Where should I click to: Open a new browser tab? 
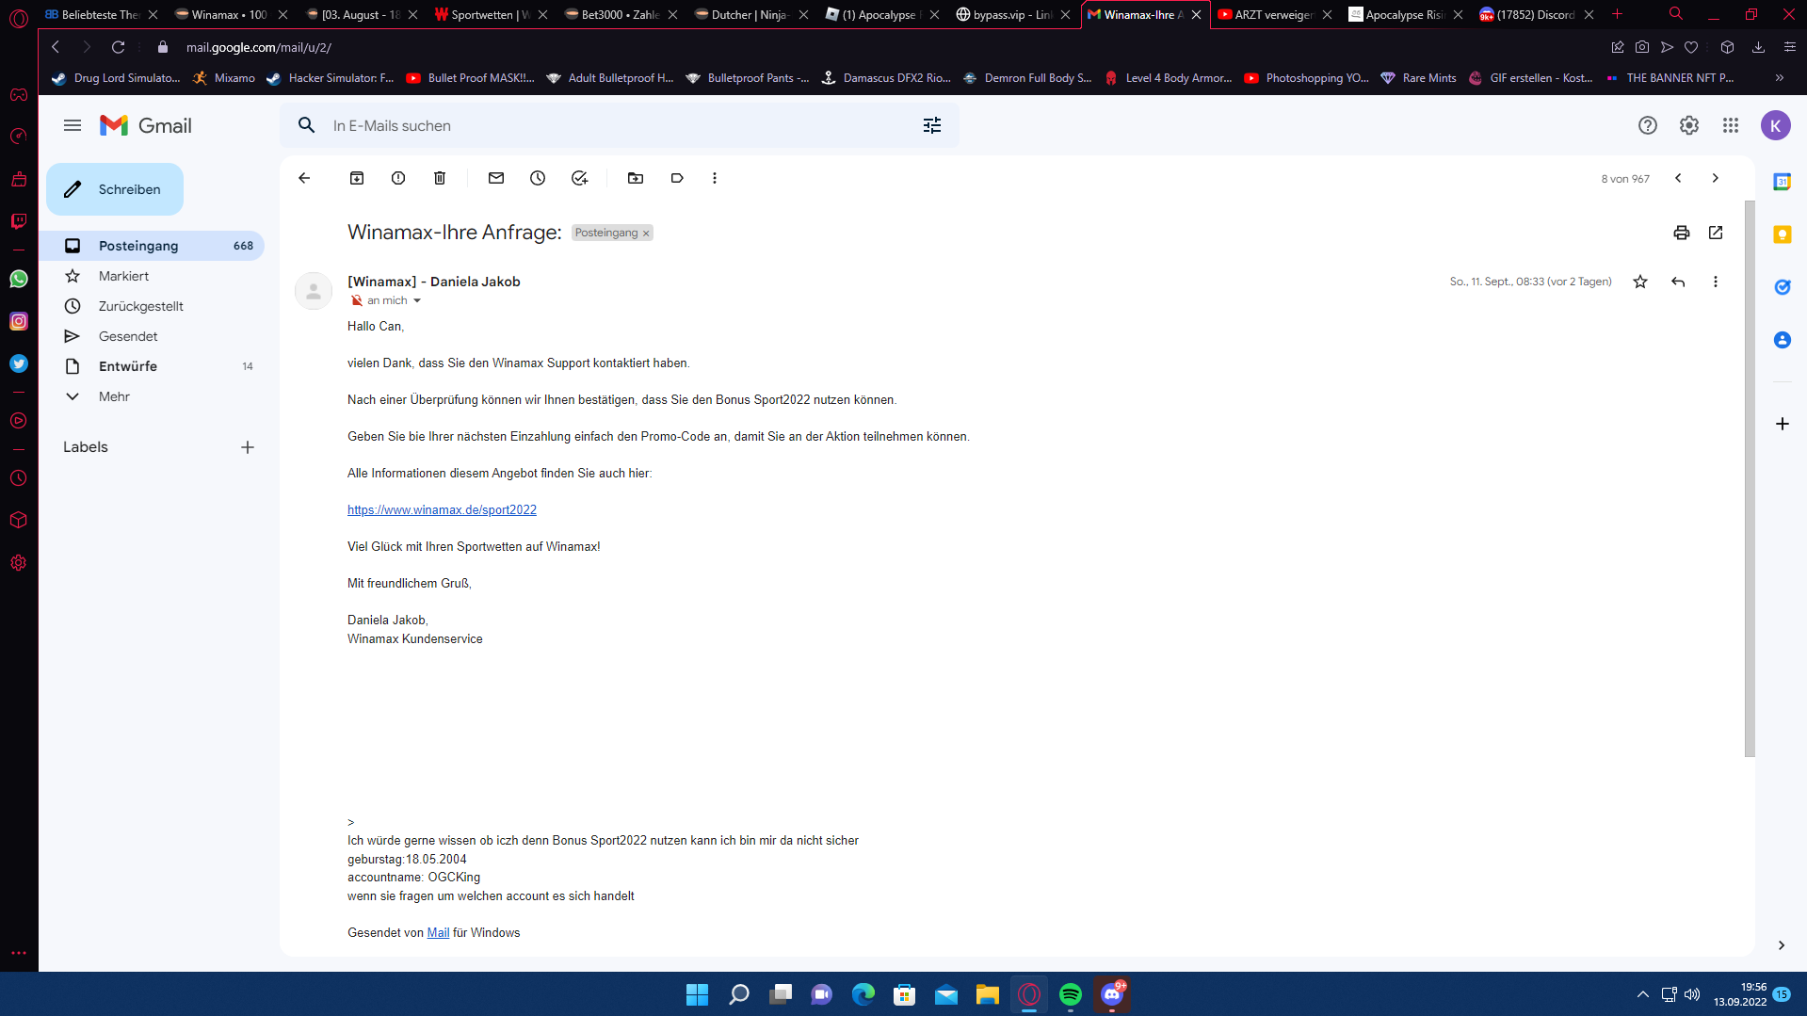(1618, 14)
